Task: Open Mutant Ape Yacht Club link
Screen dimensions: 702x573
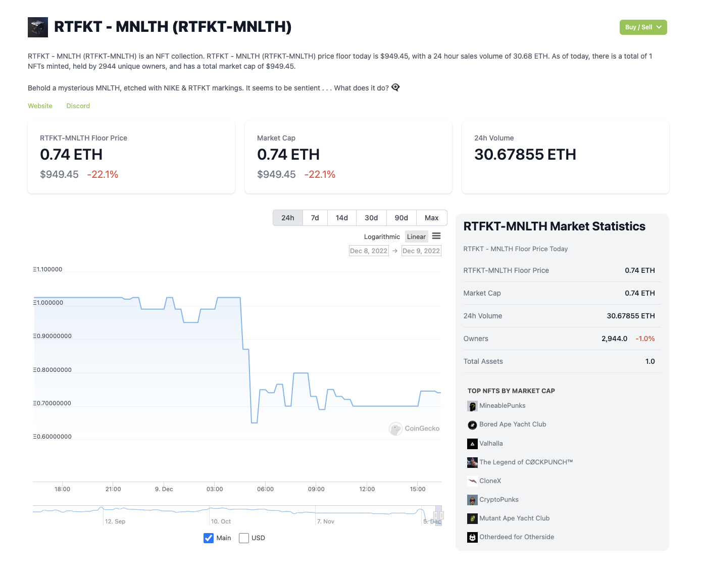Action: point(515,518)
